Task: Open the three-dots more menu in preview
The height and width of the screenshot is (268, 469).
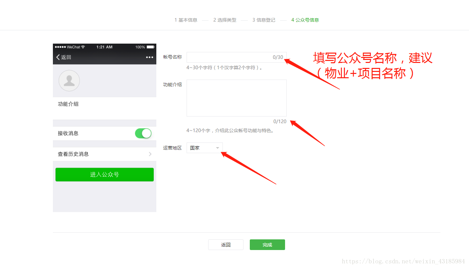Action: point(149,57)
